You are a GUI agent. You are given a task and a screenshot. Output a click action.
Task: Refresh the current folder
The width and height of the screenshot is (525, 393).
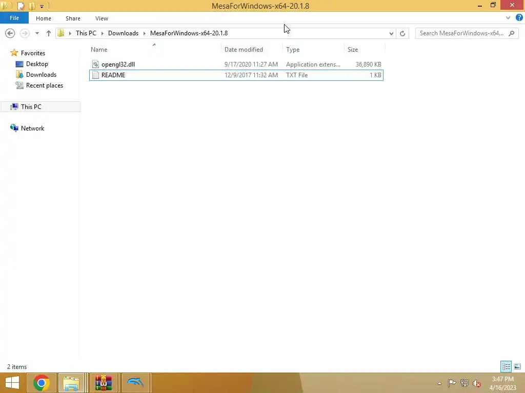coord(402,33)
